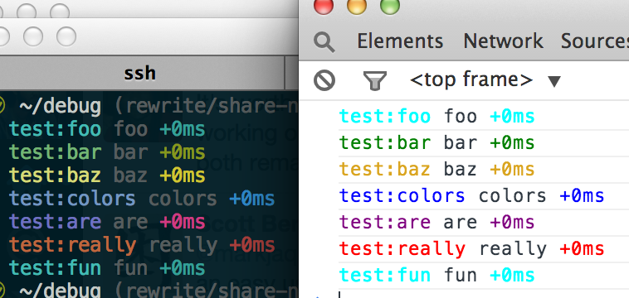Screen dimensions: 629x298
Task: Expand frame selector via the down arrow
Action: 554,81
